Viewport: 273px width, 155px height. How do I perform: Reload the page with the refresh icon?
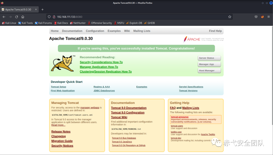[x=16, y=17]
